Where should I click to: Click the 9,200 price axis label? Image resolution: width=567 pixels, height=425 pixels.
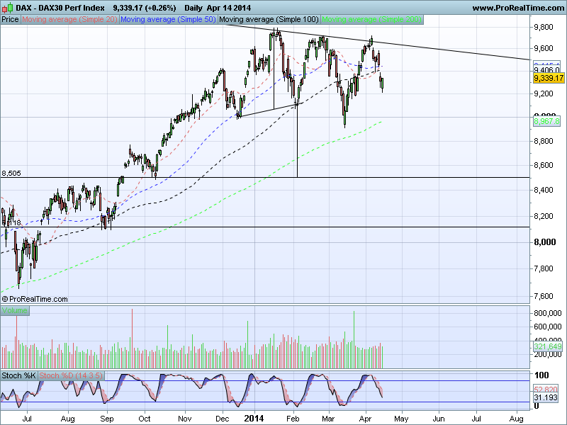click(544, 93)
